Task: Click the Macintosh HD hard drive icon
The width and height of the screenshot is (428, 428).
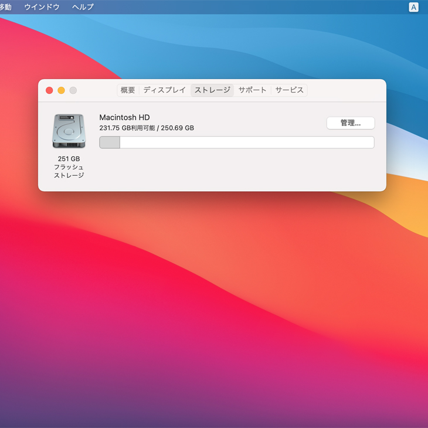Action: 69,131
